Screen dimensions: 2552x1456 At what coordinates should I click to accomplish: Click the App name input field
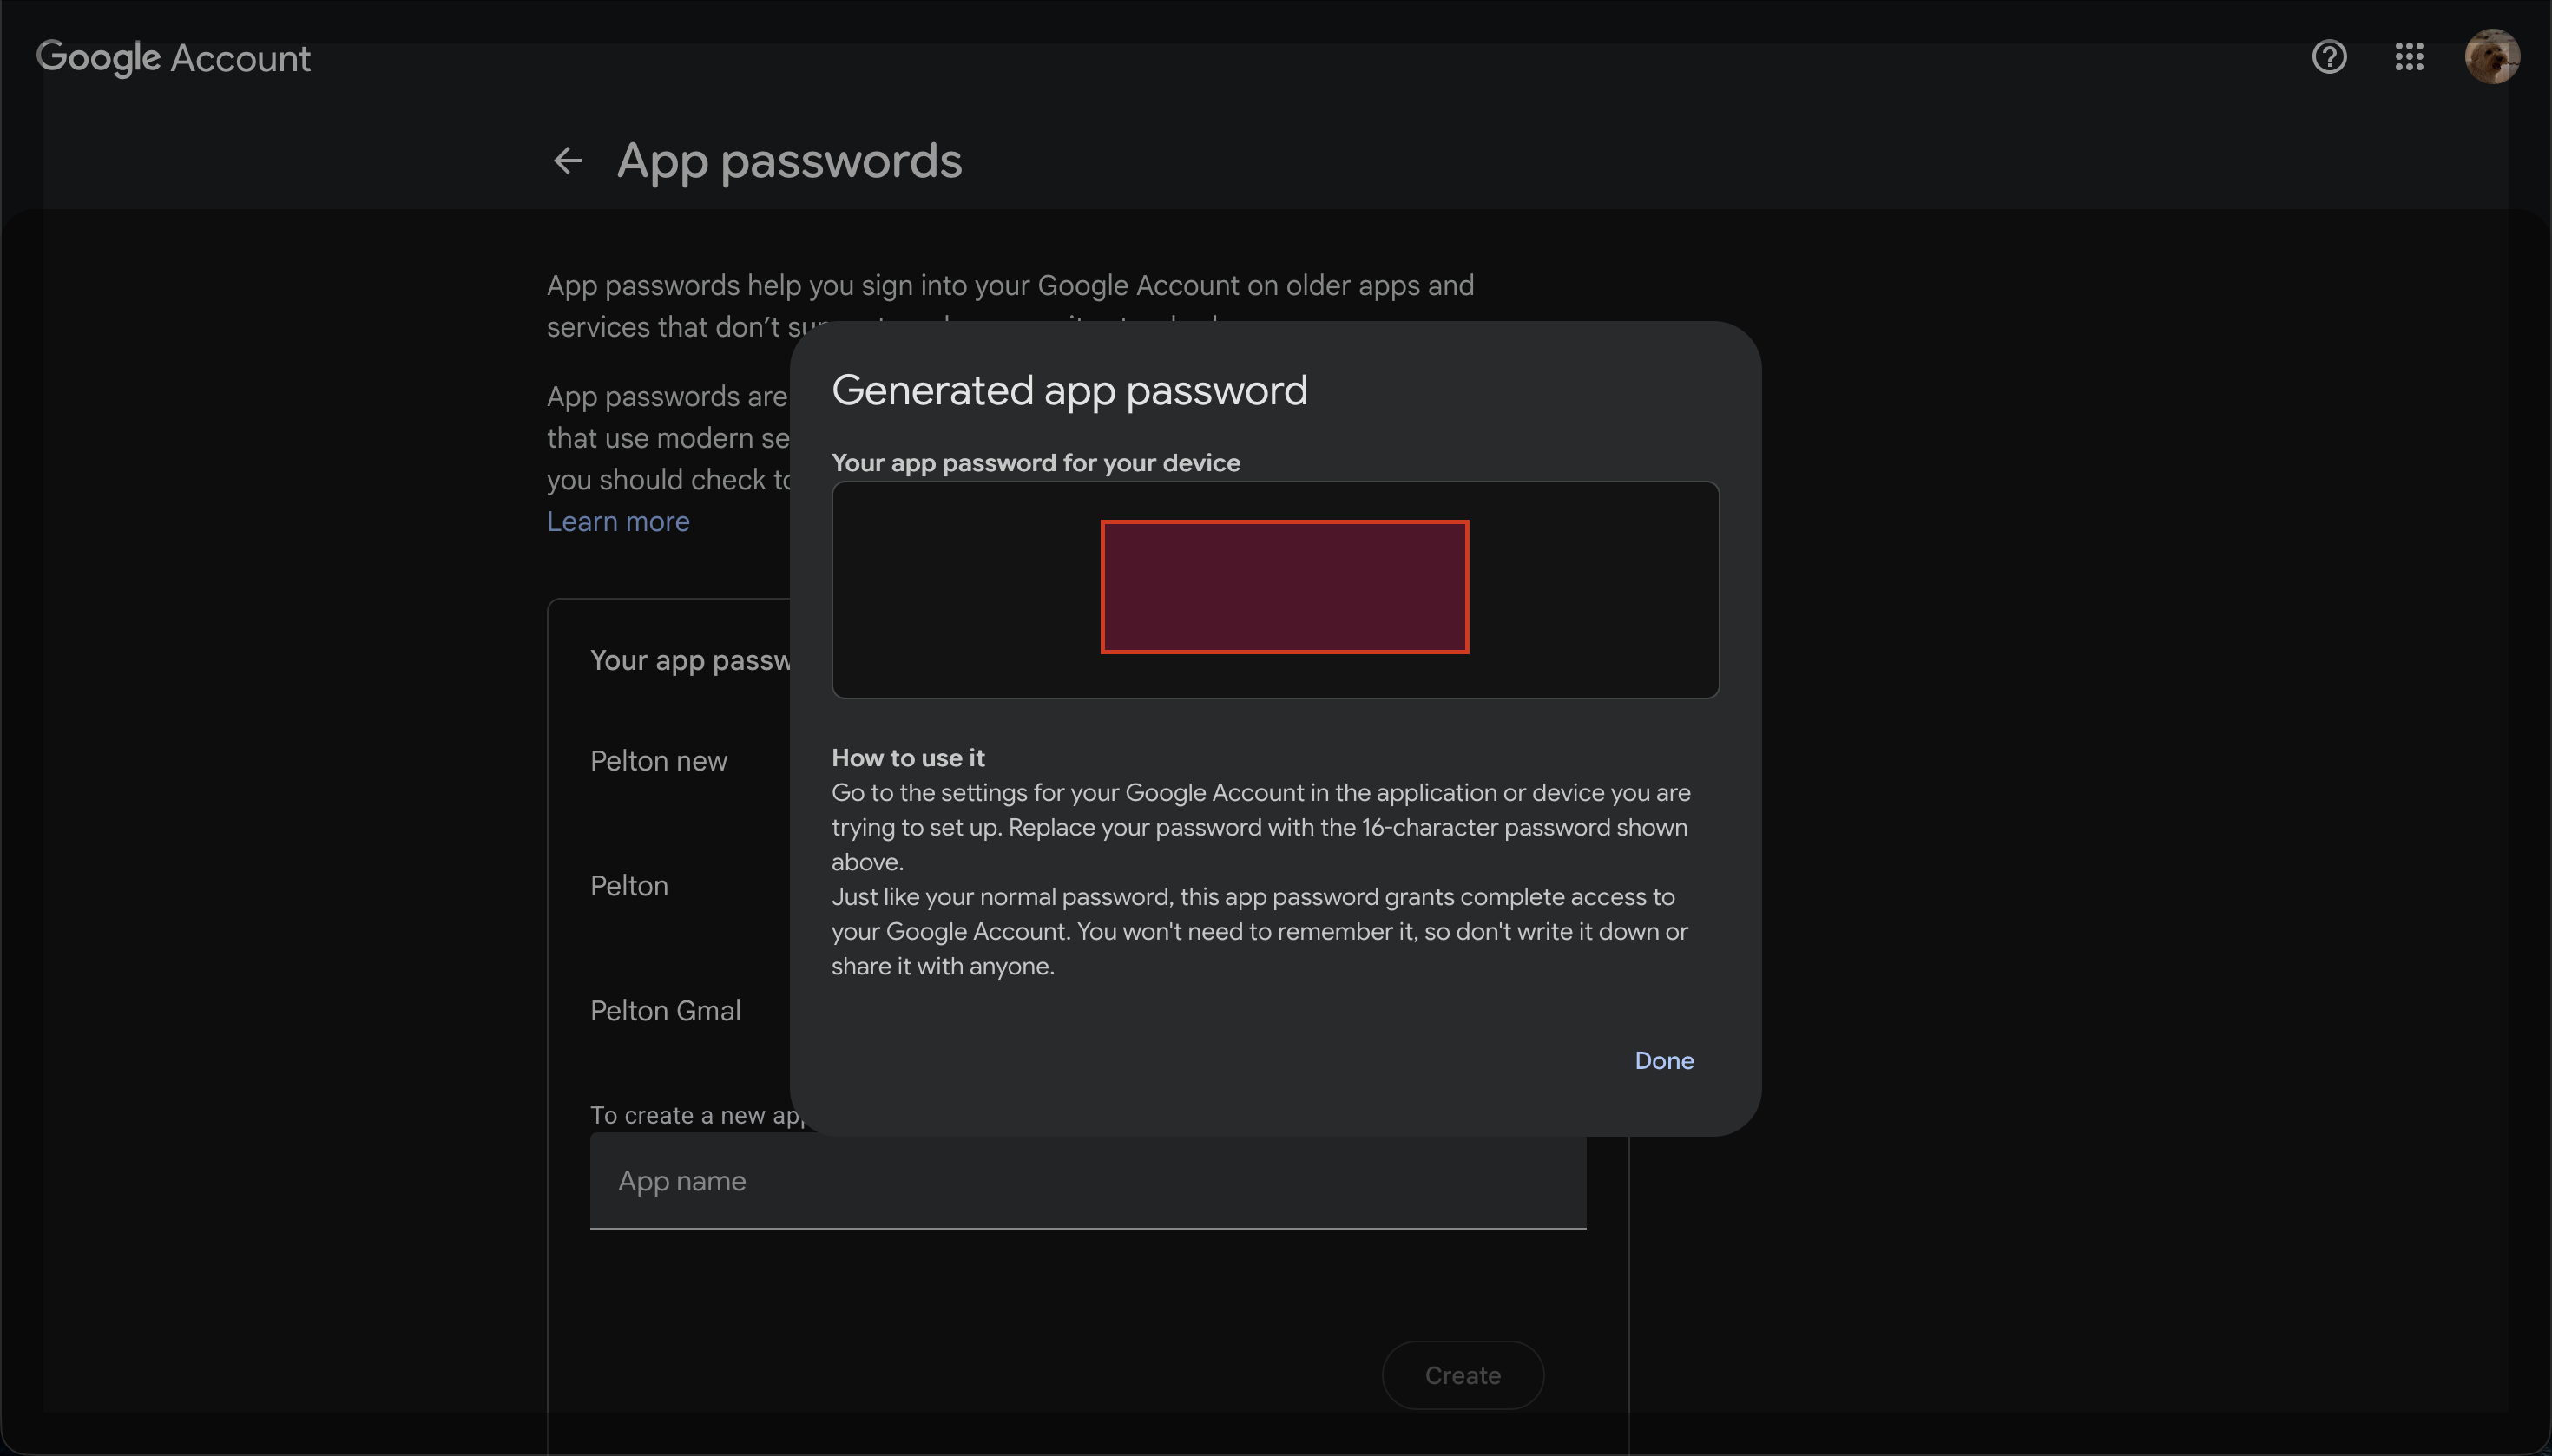(x=1088, y=1180)
